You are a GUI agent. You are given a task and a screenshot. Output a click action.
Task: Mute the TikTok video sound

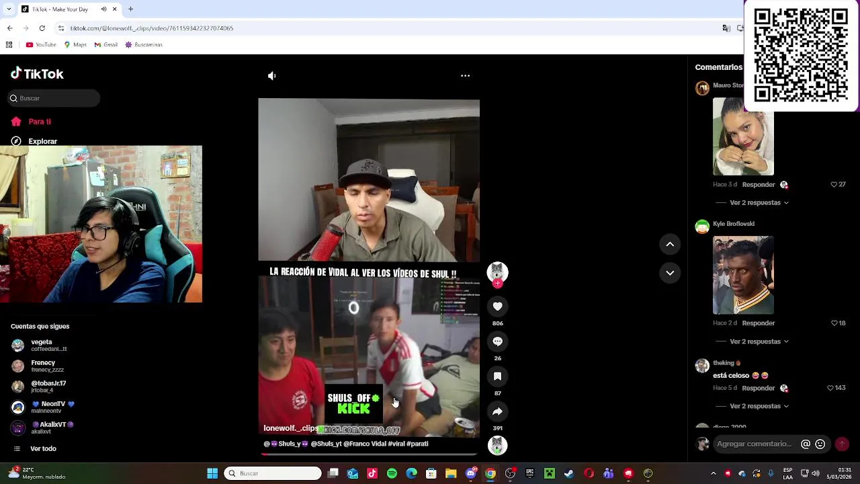coord(271,76)
